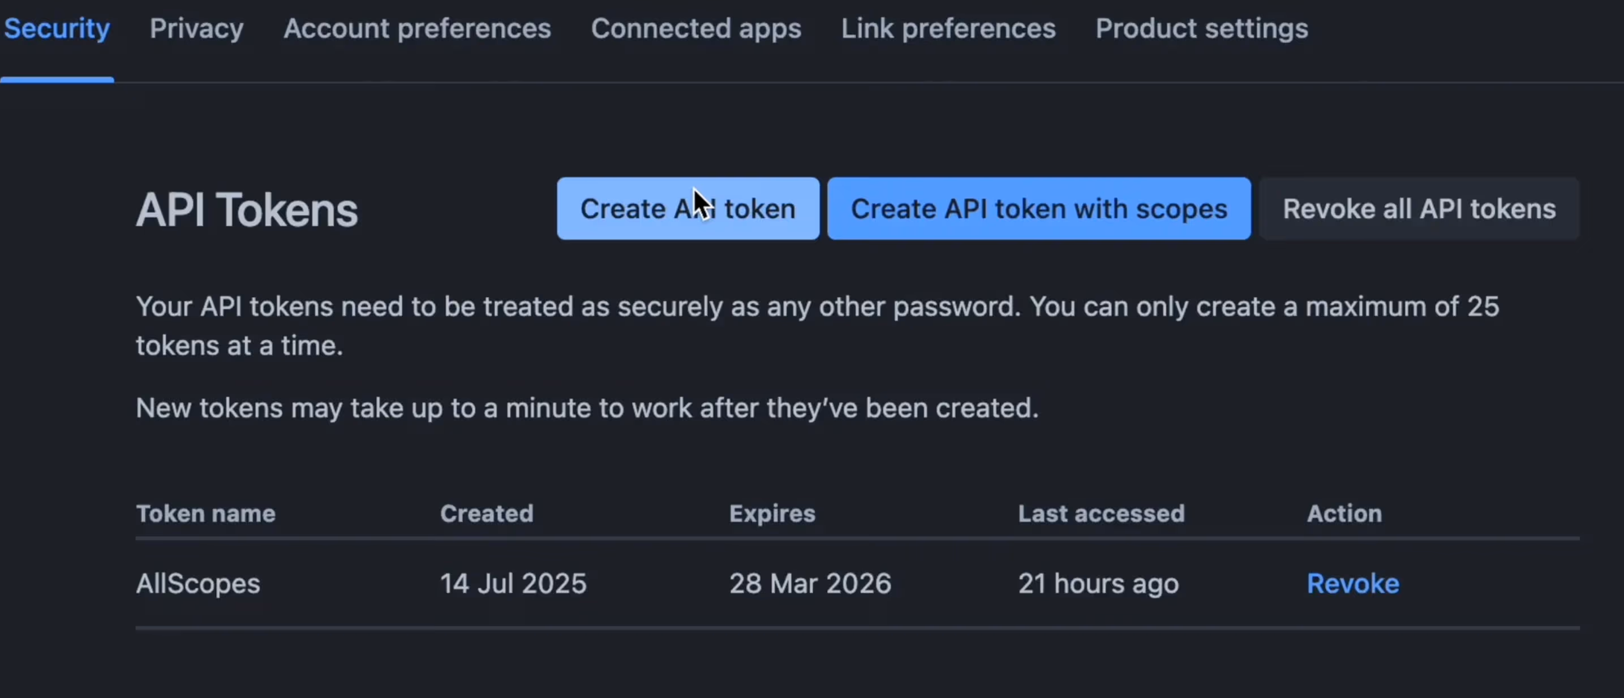1624x698 pixels.
Task: Click the Create API token button
Action: (688, 209)
